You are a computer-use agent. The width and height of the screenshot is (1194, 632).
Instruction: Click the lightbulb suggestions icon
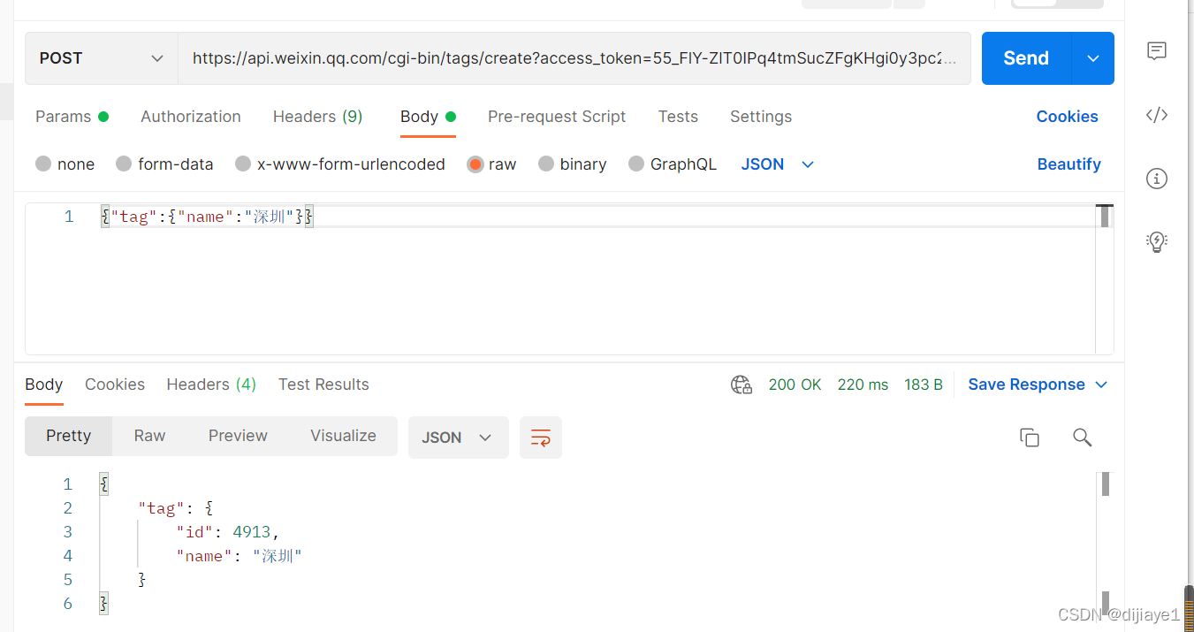click(x=1157, y=242)
